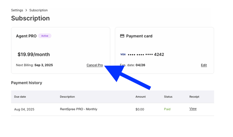Viewport: 233px width, 137px height.
Task: Click the breadcrumb chevron arrow
Action: pyautogui.click(x=26, y=10)
